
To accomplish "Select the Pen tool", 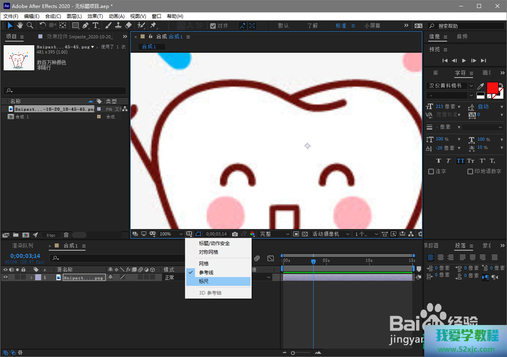I will point(85,26).
